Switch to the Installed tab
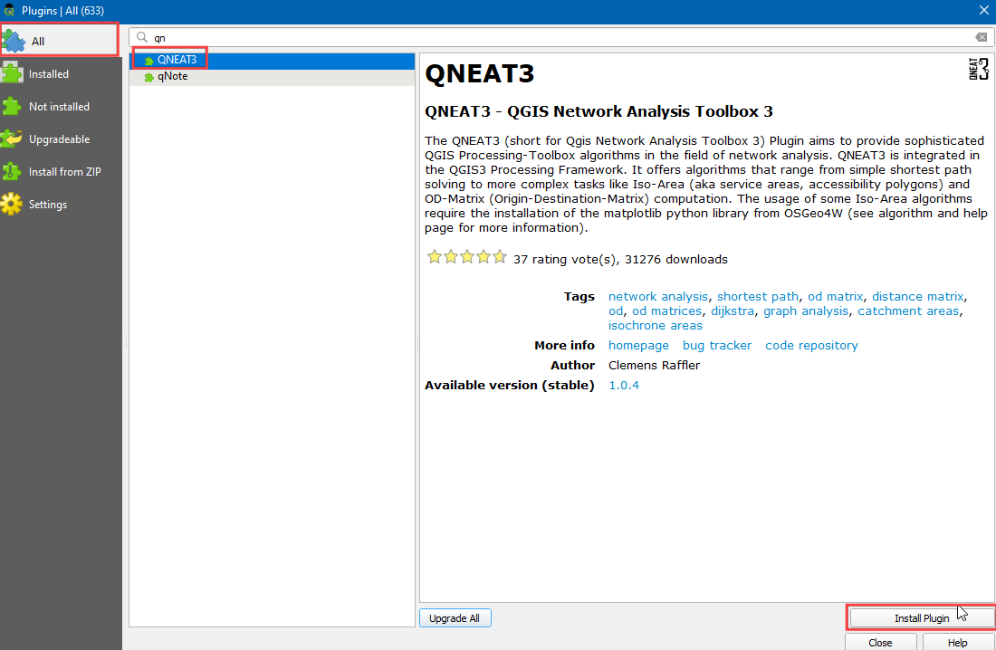The image size is (996, 650). (x=49, y=74)
